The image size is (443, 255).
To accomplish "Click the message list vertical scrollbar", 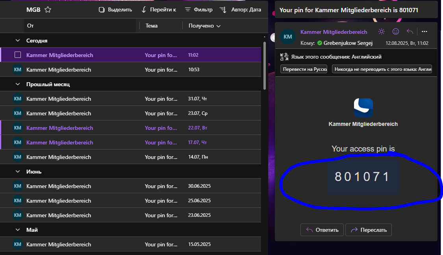I will 265,65.
